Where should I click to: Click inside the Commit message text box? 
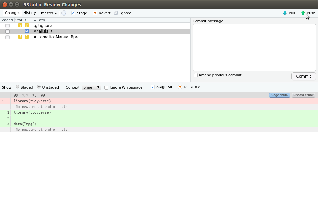coord(254,48)
